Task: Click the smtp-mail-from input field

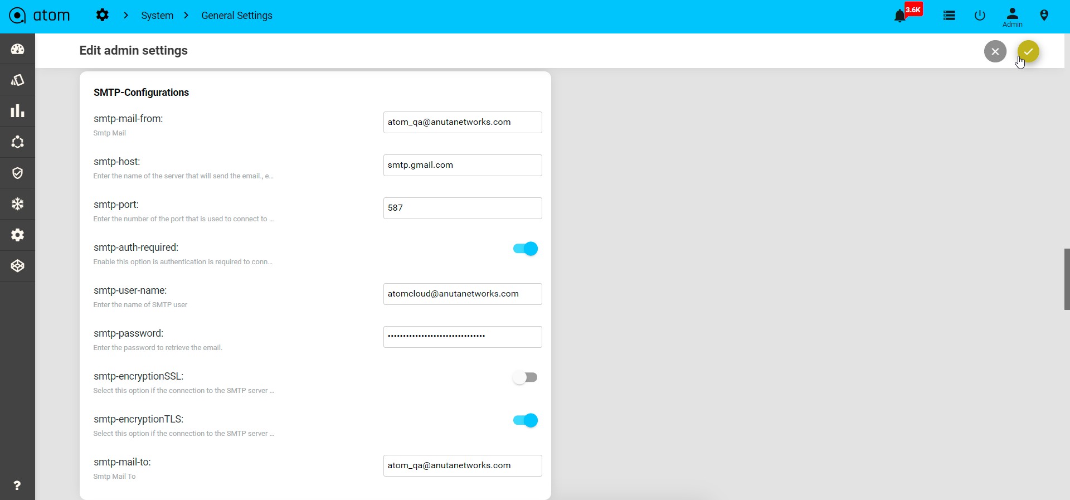Action: click(x=463, y=122)
